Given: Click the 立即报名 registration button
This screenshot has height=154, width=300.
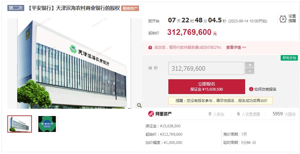Looking at the screenshot, I should pyautogui.click(x=207, y=87).
